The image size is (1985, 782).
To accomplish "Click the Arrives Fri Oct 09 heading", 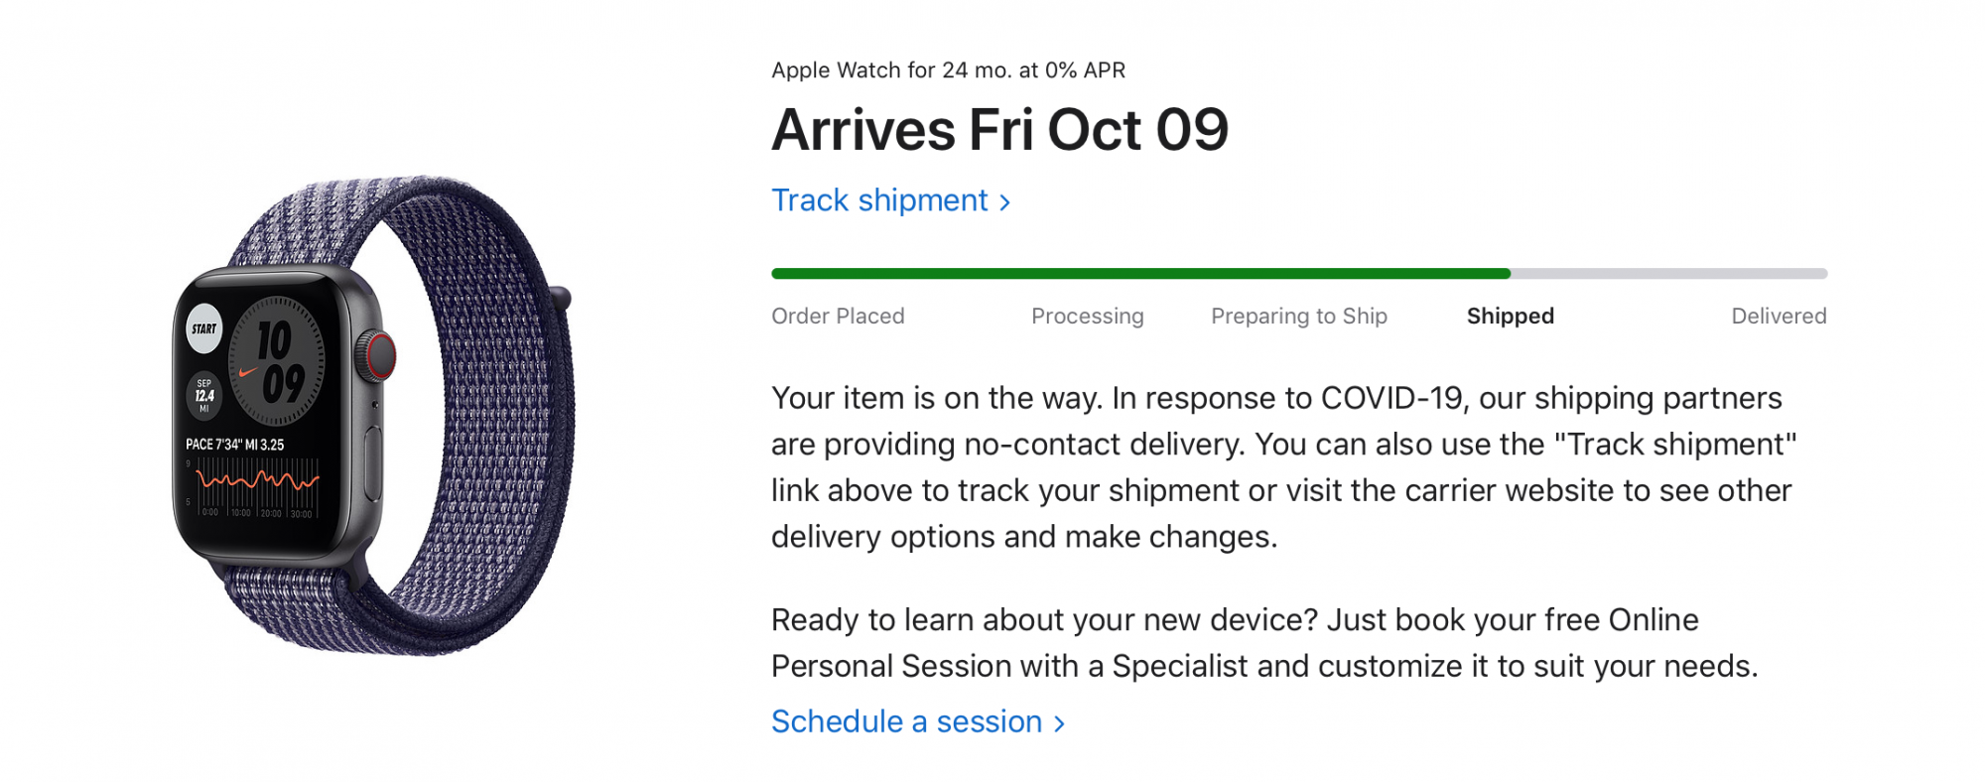I will click(1000, 130).
